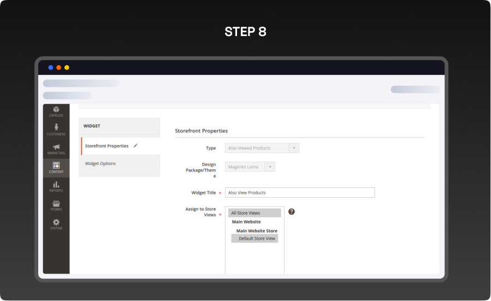Open the Customers sidebar icon

pyautogui.click(x=56, y=129)
